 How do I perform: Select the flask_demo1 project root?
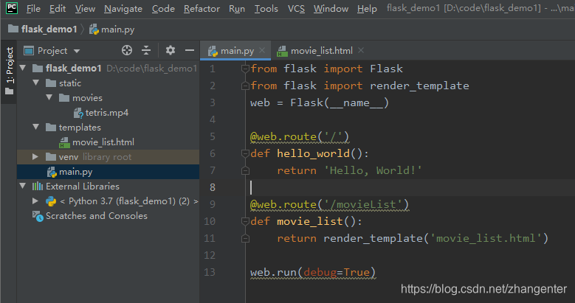click(73, 68)
